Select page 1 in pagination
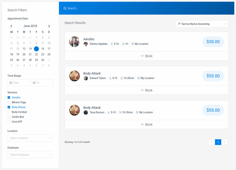This screenshot has height=170, width=236. [x=218, y=142]
